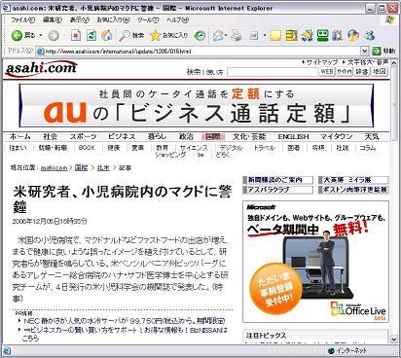Open the お気に入り(A) menu
This screenshot has height=358, width=401.
point(113,20)
